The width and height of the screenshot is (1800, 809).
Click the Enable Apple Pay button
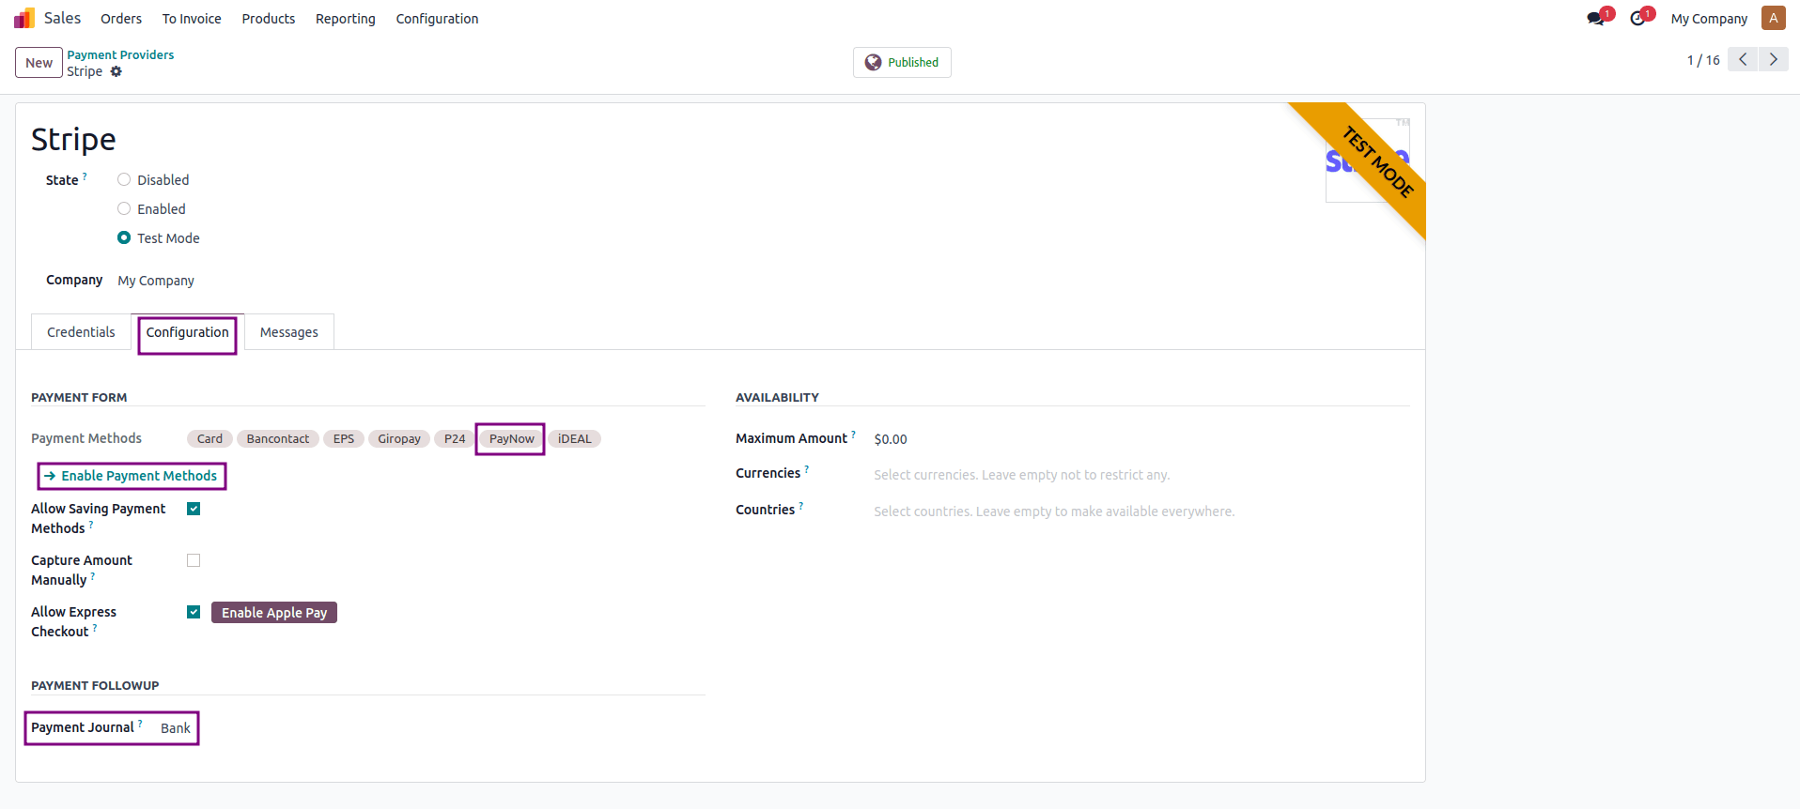click(274, 612)
